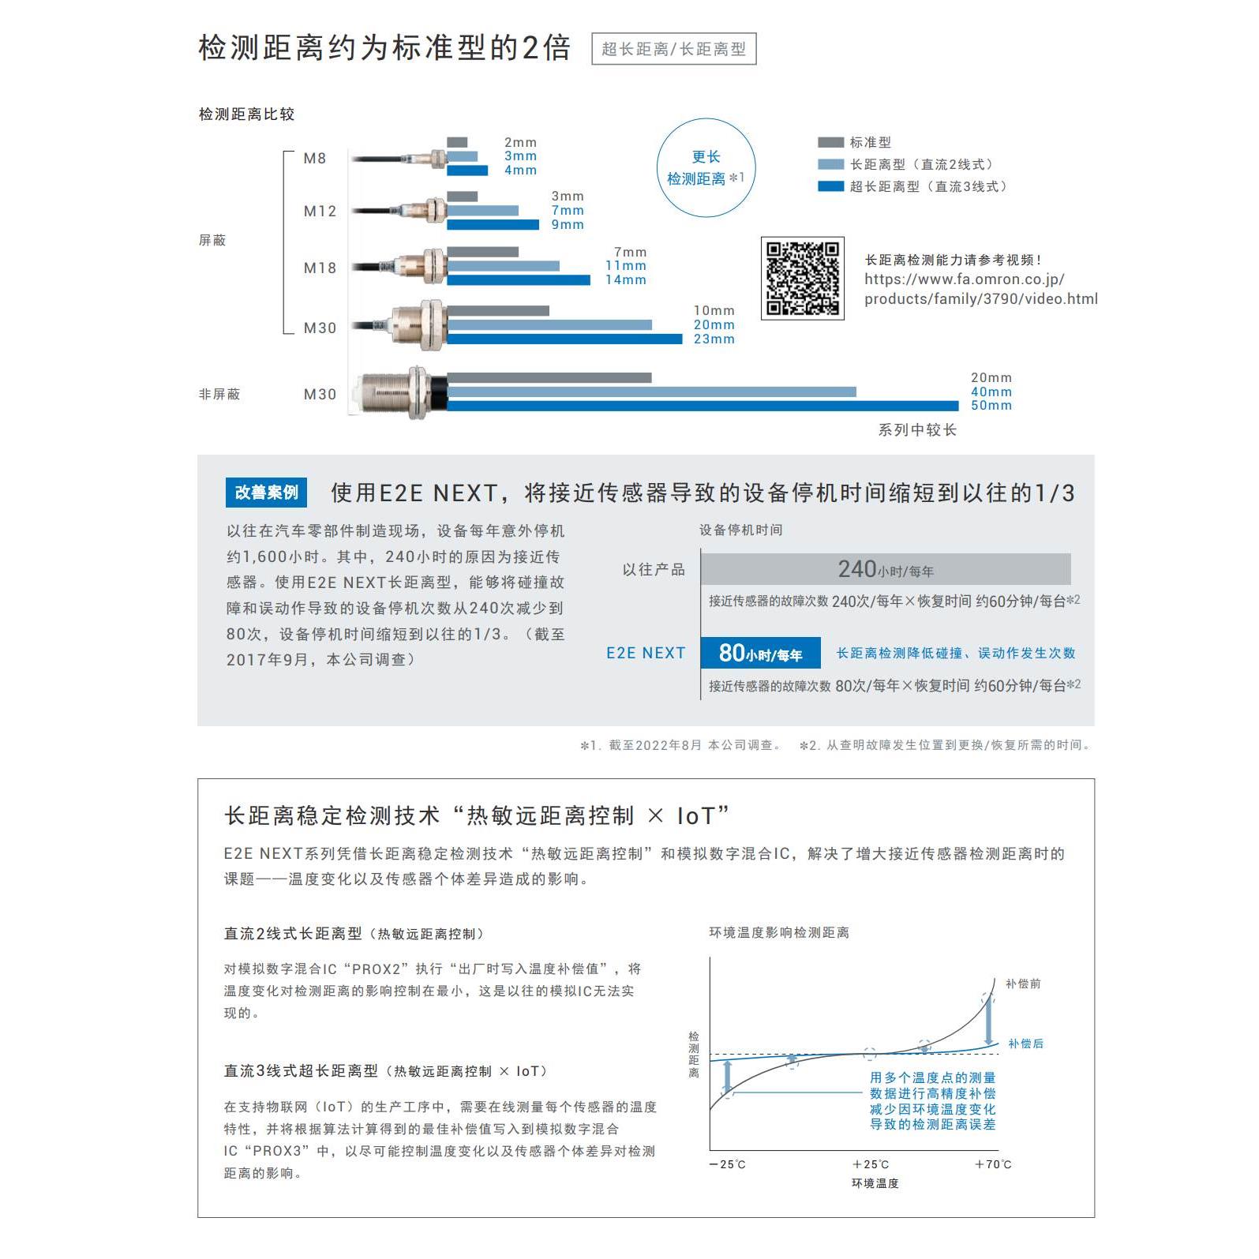The image size is (1259, 1259).
Task: Click the 9mm value label
Action: (568, 225)
